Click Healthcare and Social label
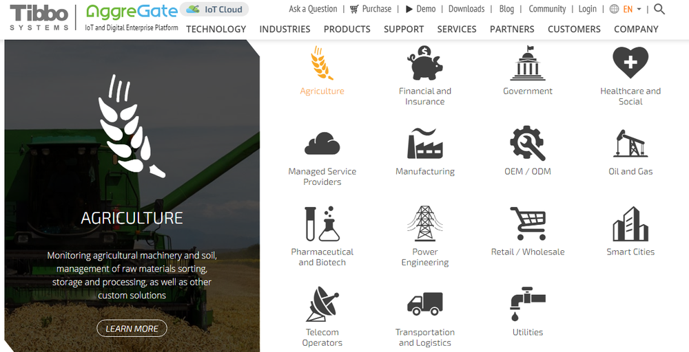 (x=630, y=96)
